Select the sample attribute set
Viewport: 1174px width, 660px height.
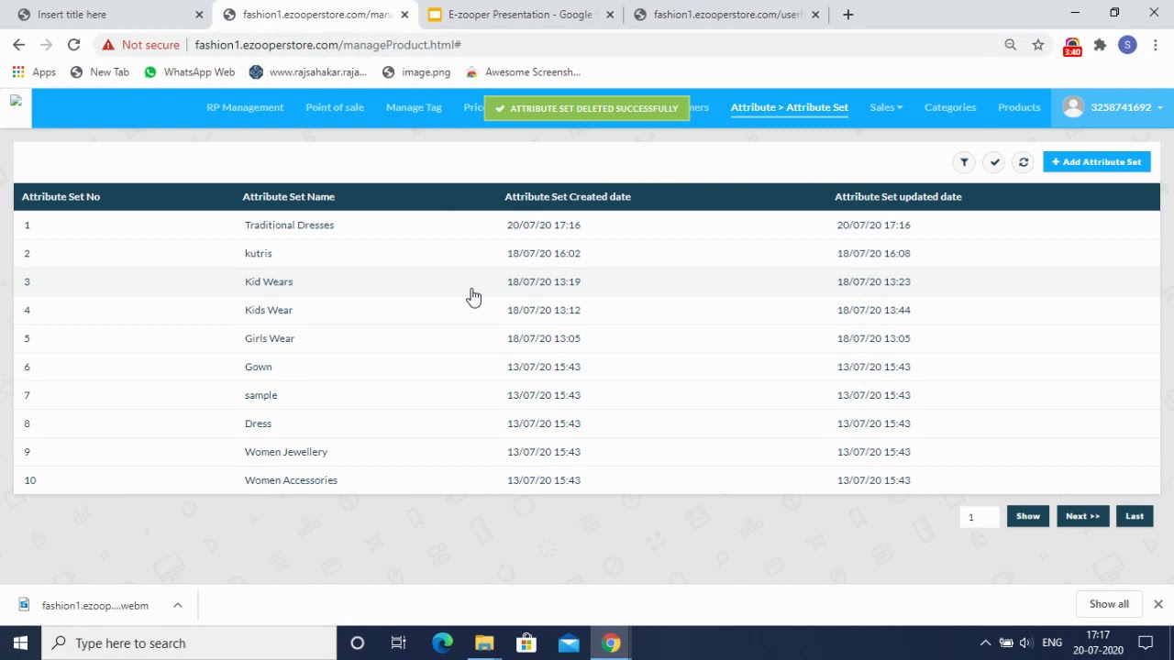coord(587,395)
